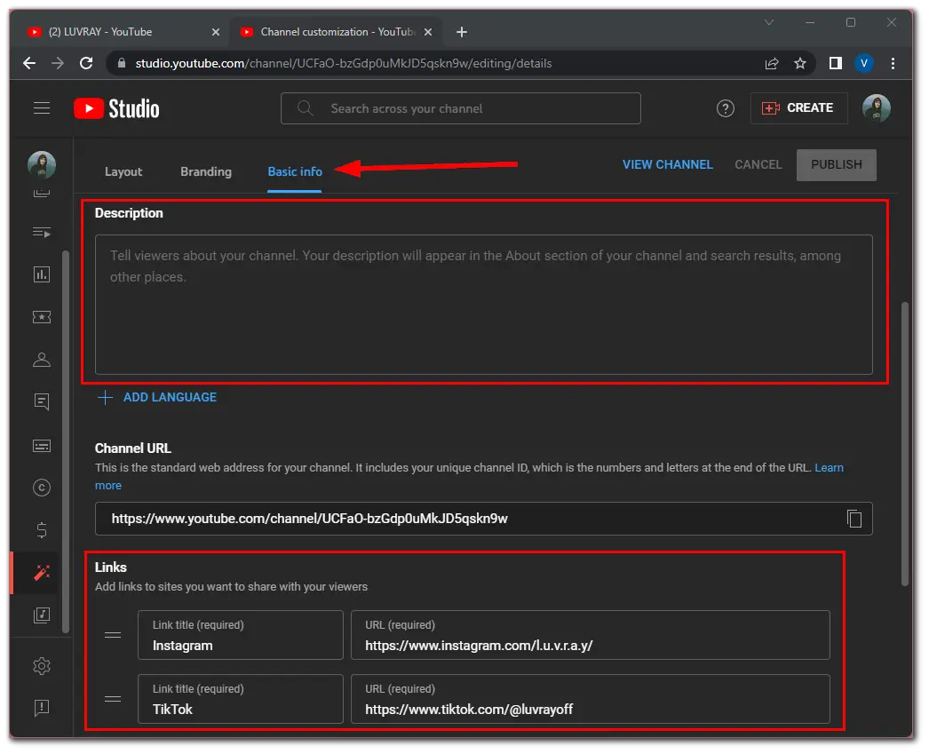Open the Chrome profile V avatar
This screenshot has height=754, width=929.
click(864, 63)
